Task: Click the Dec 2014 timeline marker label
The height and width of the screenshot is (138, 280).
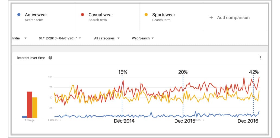Action: click(124, 121)
